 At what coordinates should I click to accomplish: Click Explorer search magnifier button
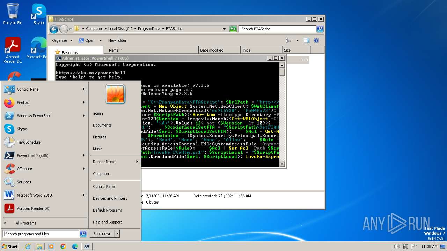[x=320, y=29]
